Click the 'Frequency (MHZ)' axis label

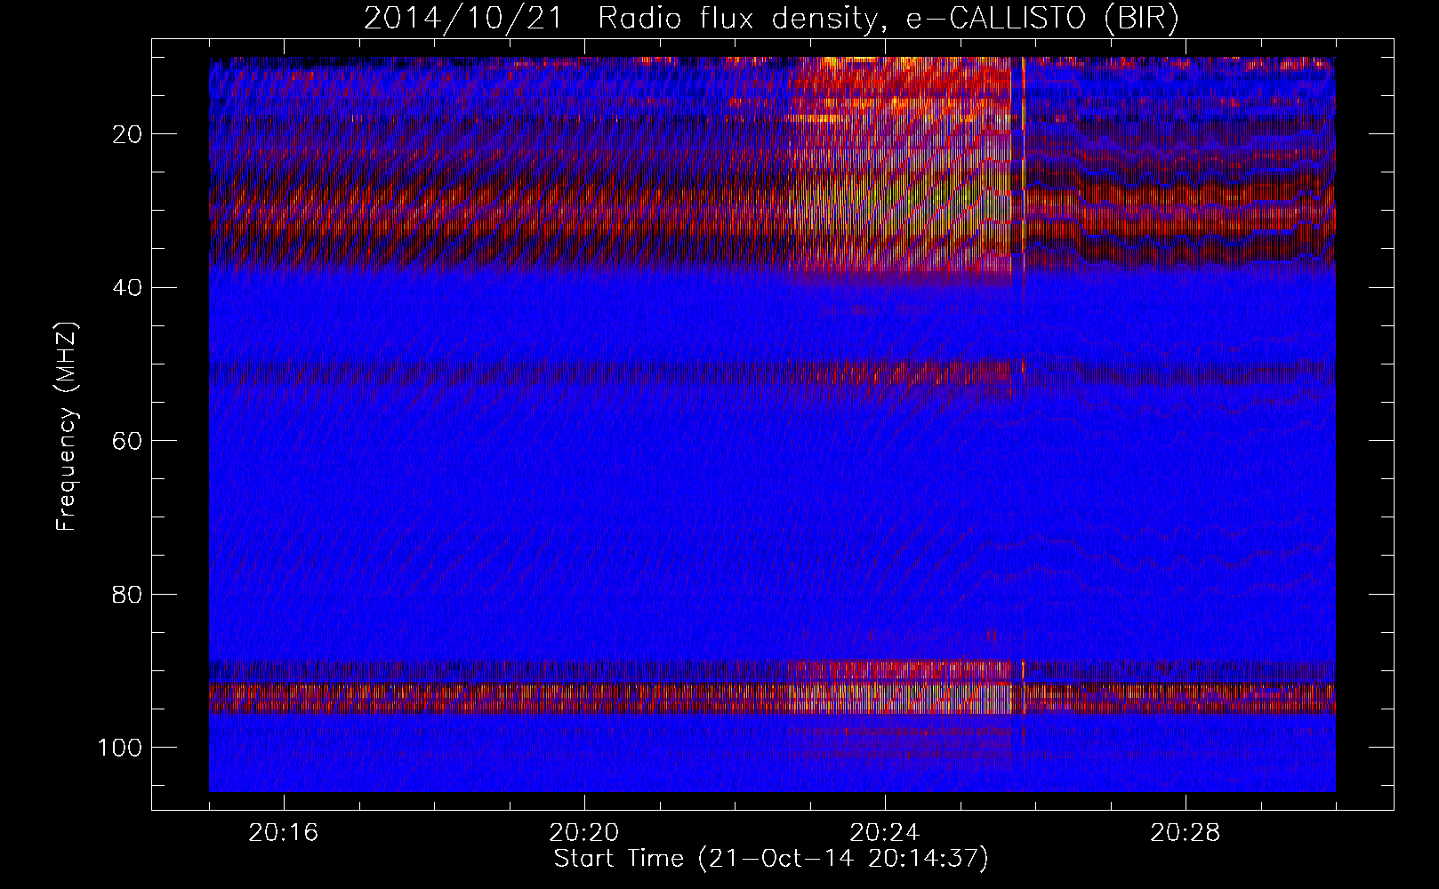tap(68, 427)
